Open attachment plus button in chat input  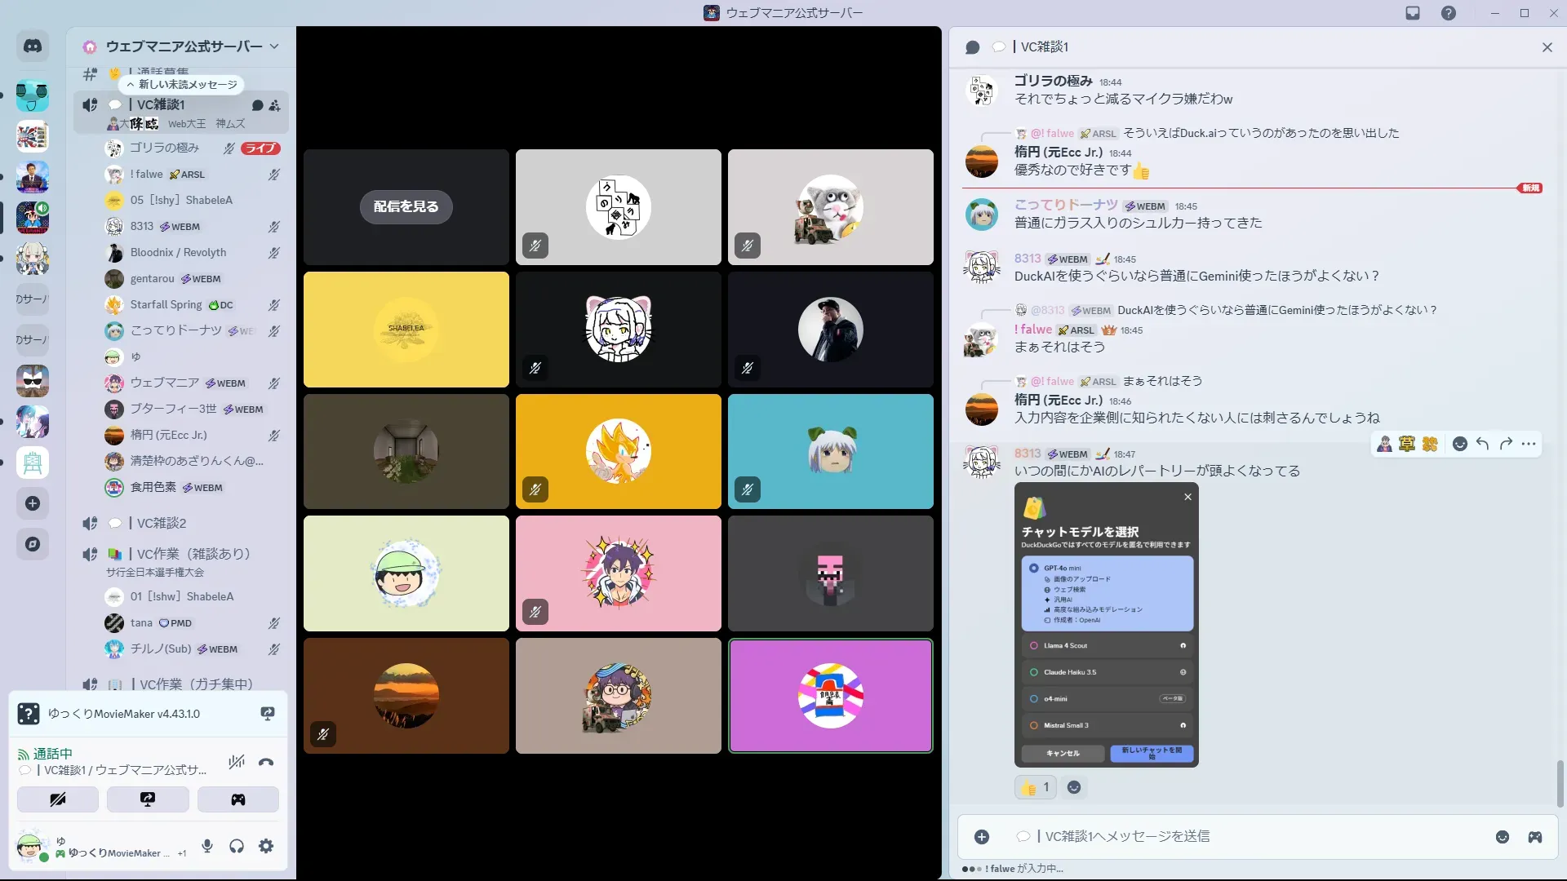[x=982, y=837]
